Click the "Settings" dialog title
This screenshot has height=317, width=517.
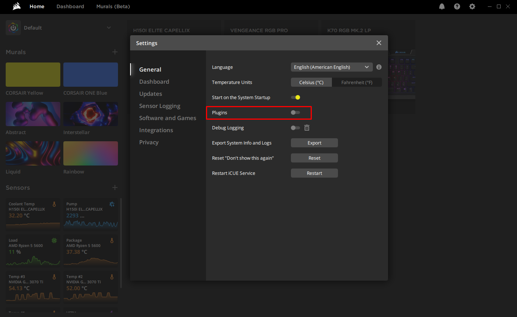click(x=146, y=43)
